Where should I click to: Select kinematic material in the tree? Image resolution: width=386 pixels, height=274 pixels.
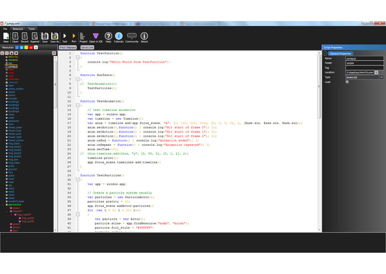point(14,79)
